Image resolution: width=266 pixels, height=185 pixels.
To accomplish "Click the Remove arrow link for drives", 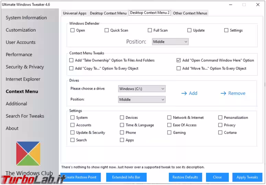I will click(233, 93).
